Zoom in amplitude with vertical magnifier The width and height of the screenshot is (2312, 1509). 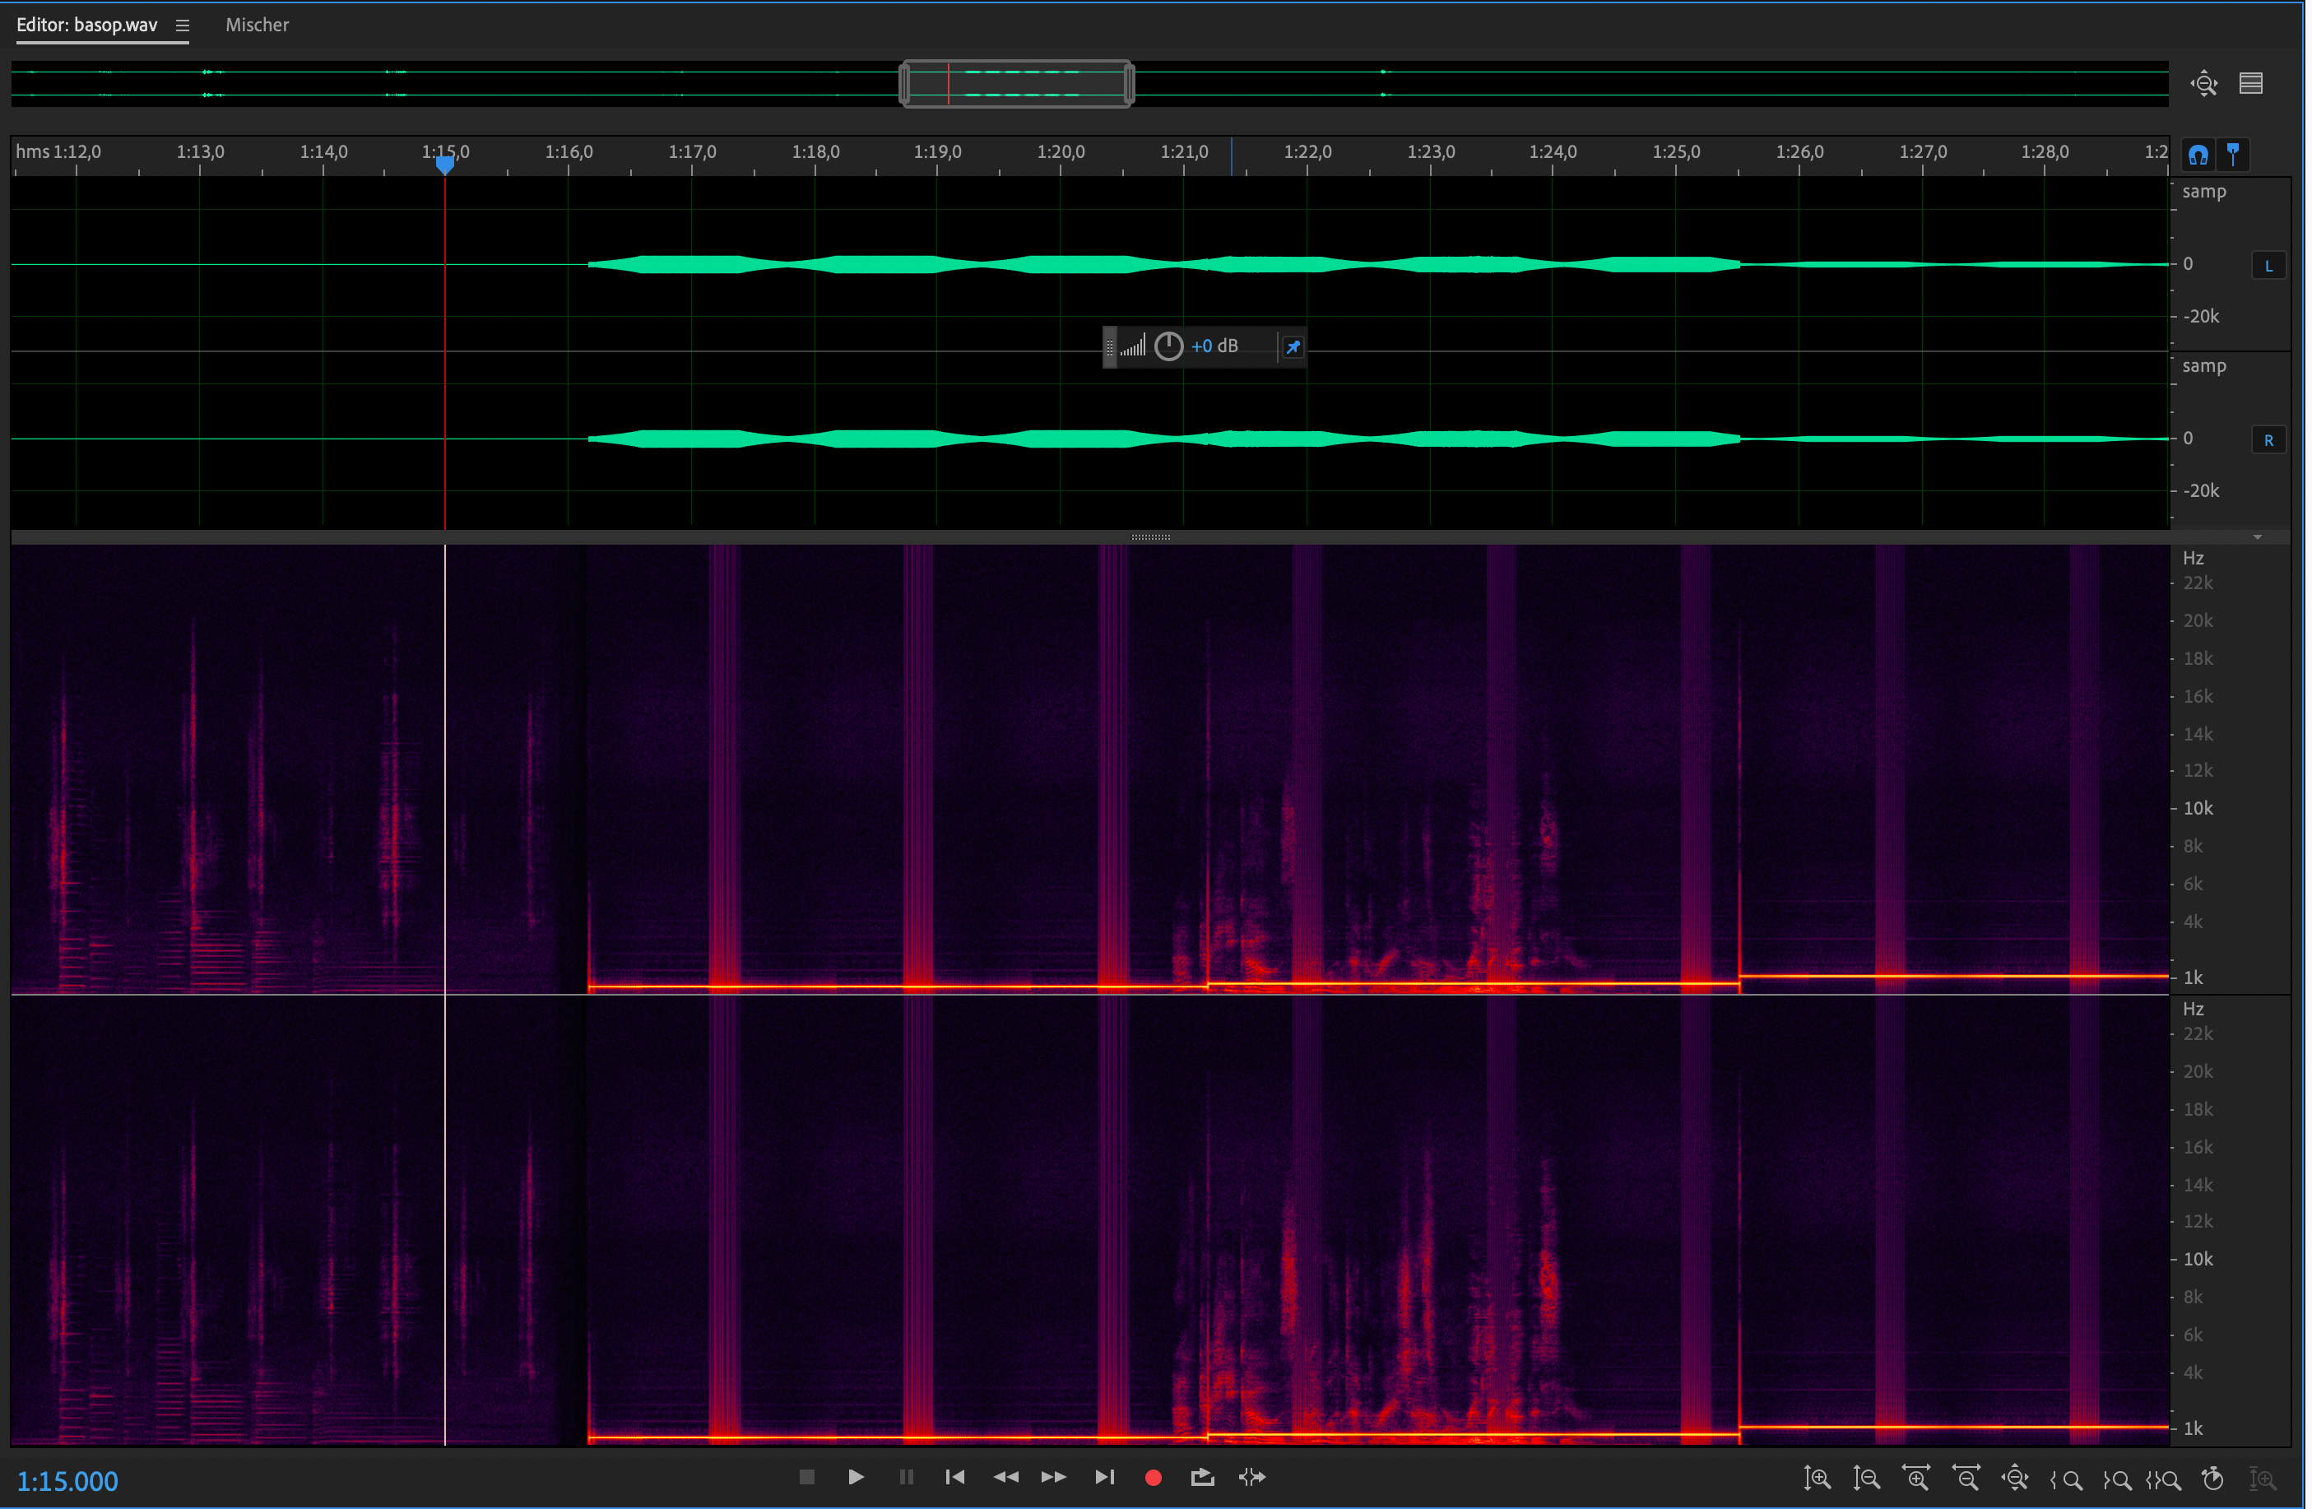click(x=1818, y=1478)
